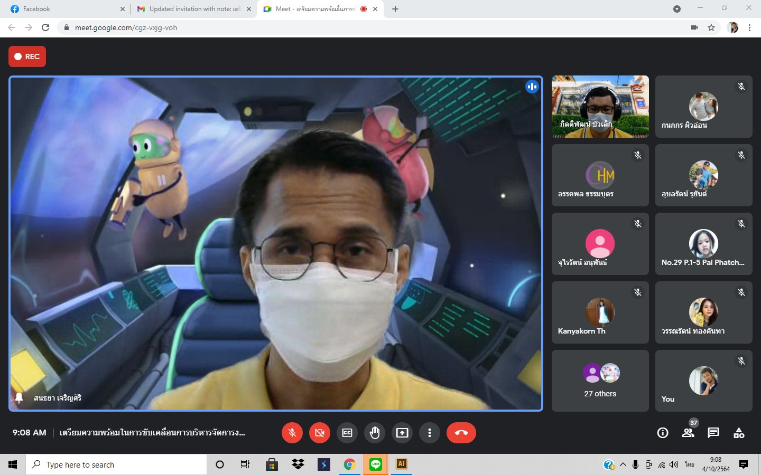Open Chrome's three-dot menu

tap(749, 27)
